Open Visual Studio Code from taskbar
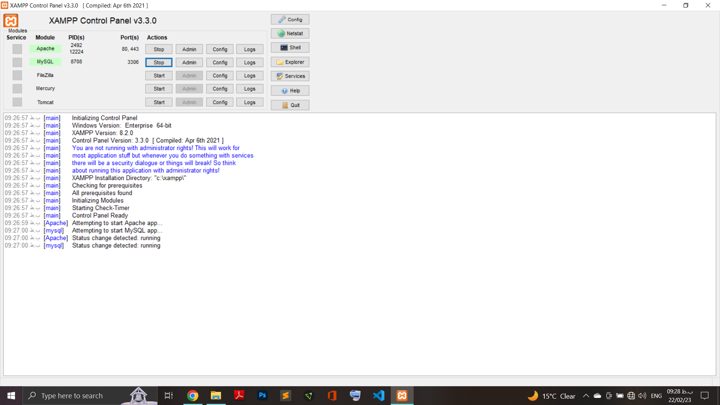The width and height of the screenshot is (720, 405). [379, 396]
